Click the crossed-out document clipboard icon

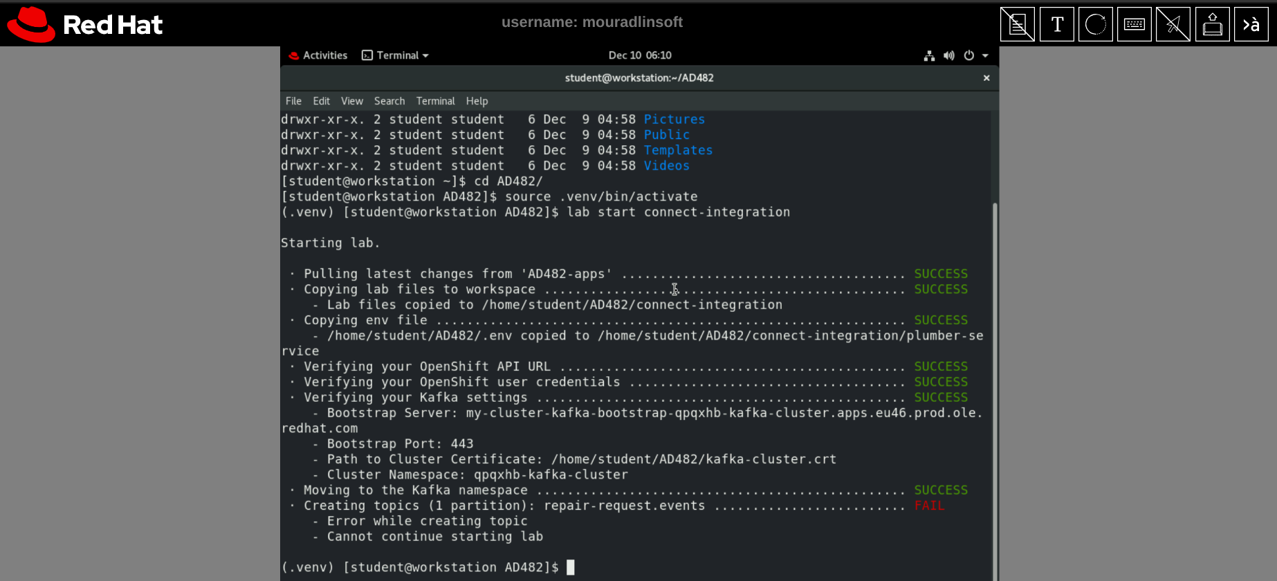click(1017, 25)
